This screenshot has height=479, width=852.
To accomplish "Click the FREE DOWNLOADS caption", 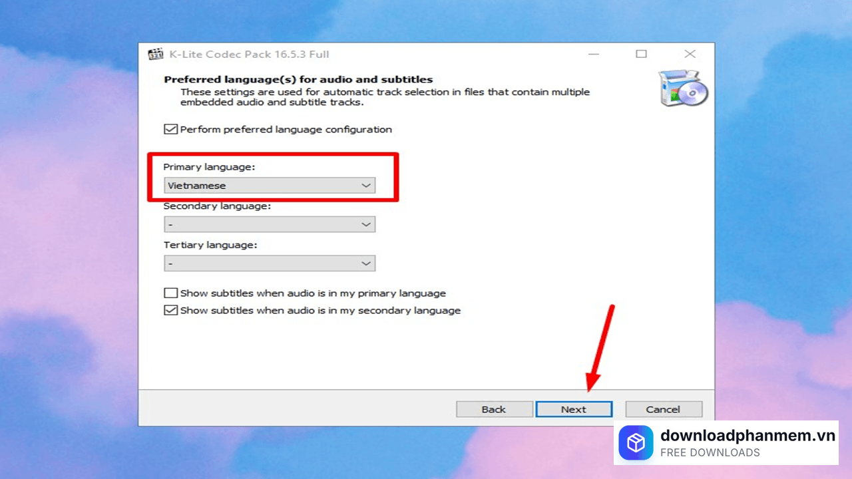I will pos(710,453).
